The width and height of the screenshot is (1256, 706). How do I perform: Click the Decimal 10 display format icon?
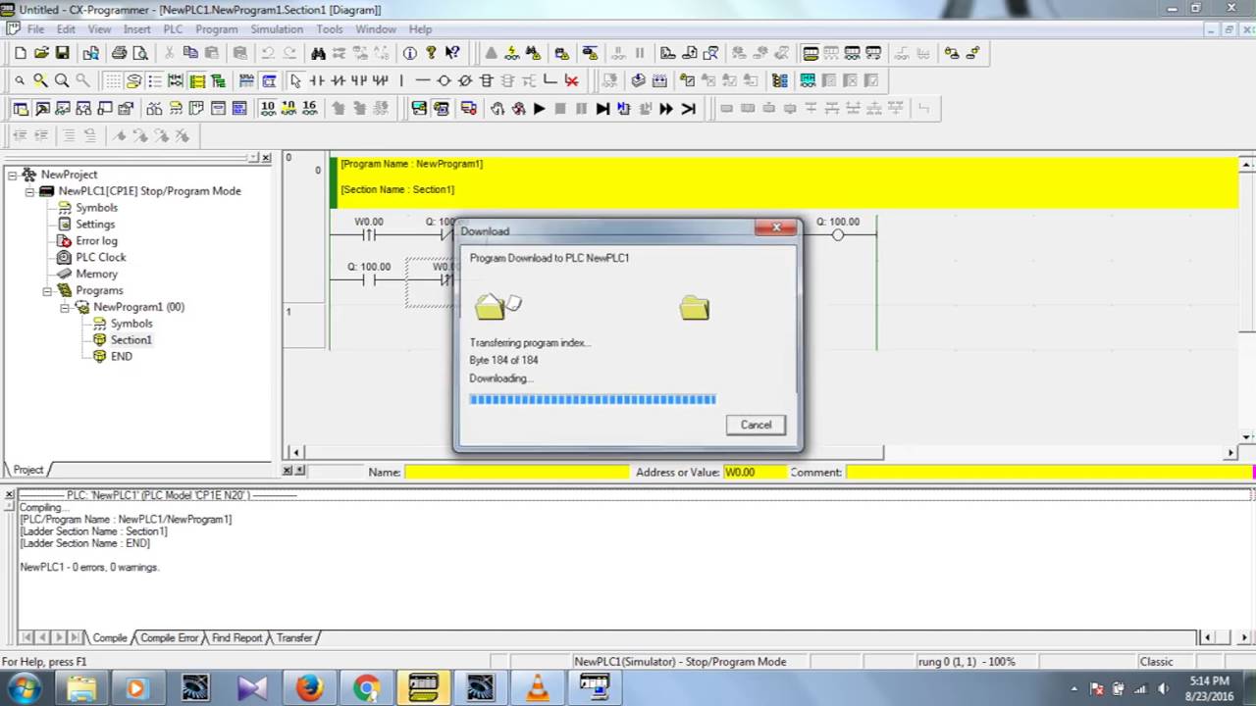(x=268, y=109)
